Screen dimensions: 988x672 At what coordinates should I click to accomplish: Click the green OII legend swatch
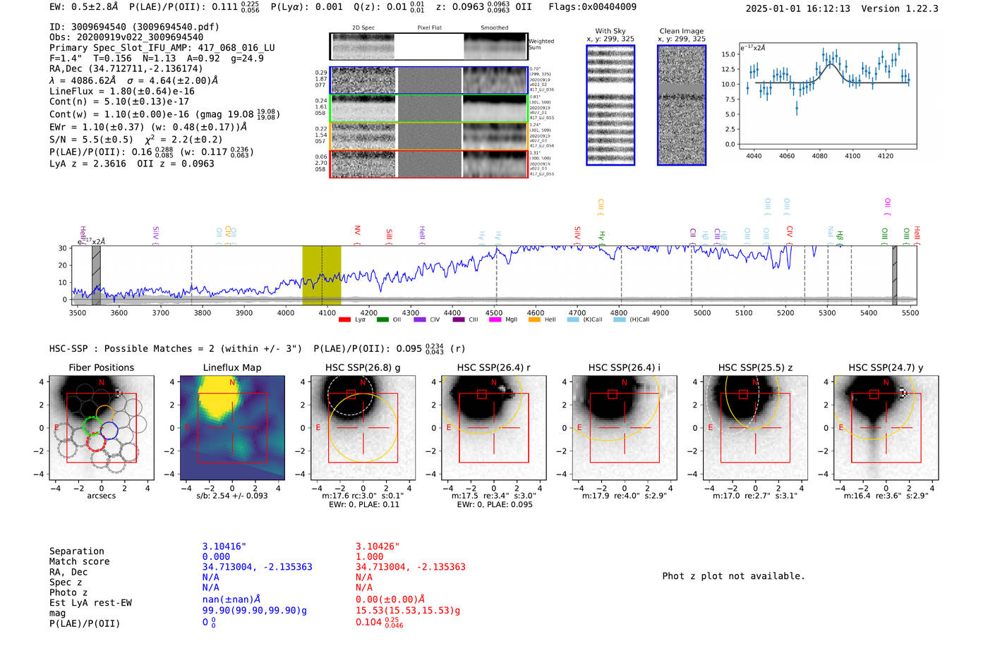[x=382, y=319]
